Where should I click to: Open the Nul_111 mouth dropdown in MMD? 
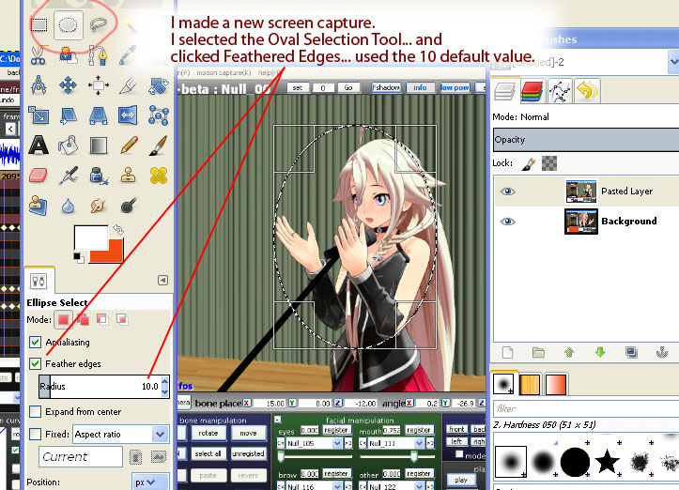point(419,443)
